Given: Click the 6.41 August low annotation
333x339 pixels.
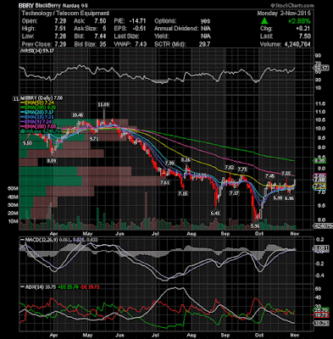Looking at the screenshot, I should coord(215,213).
